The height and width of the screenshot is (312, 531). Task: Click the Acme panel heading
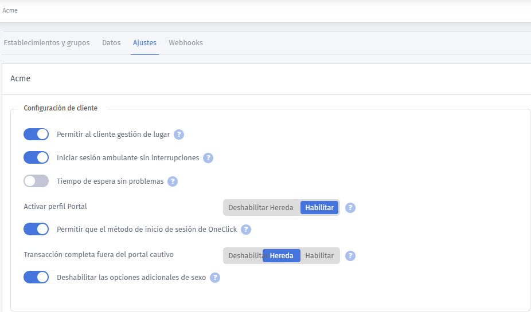pos(20,78)
